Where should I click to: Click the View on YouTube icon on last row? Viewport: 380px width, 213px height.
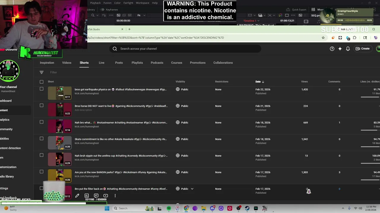(x=106, y=196)
